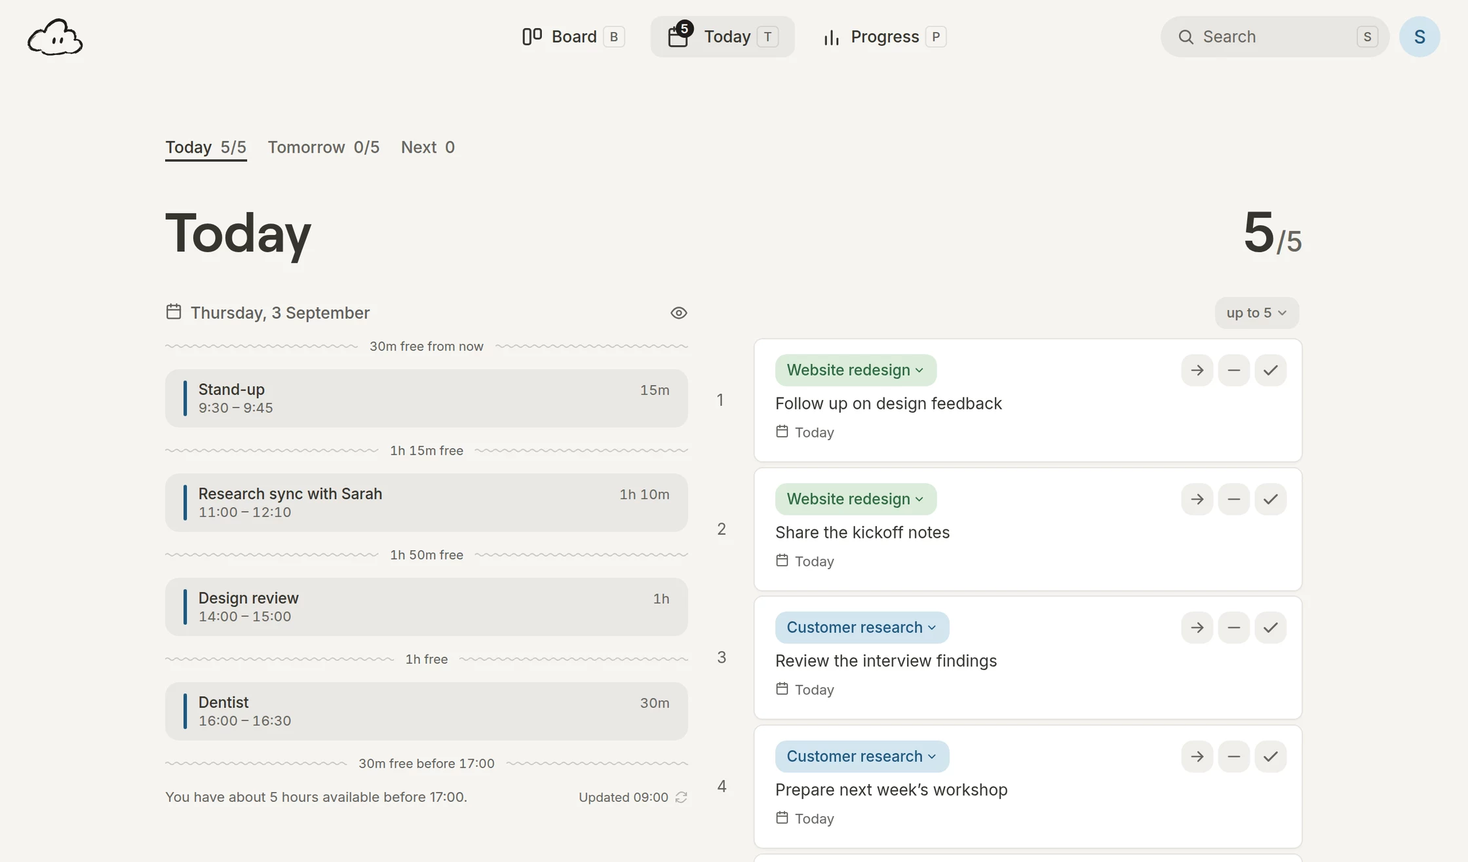Click into the Search field
The width and height of the screenshot is (1468, 862).
(x=1275, y=37)
